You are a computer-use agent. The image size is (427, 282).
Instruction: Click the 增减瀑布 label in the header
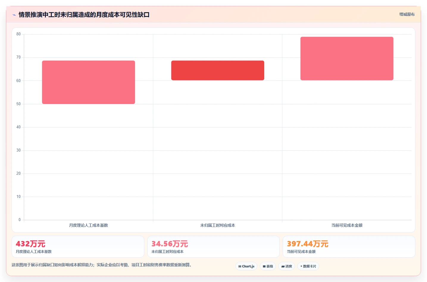click(407, 14)
